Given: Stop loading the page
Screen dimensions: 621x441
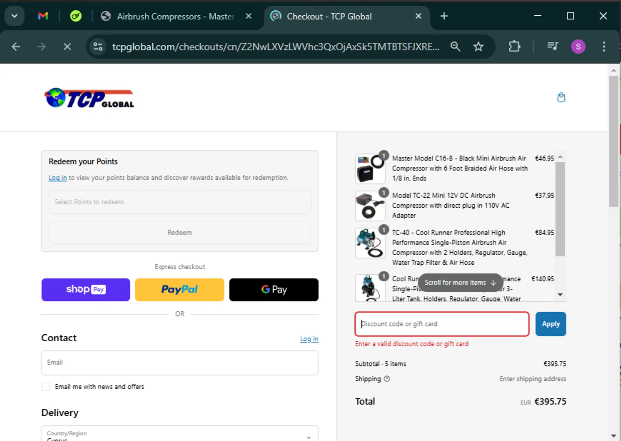Looking at the screenshot, I should point(67,47).
